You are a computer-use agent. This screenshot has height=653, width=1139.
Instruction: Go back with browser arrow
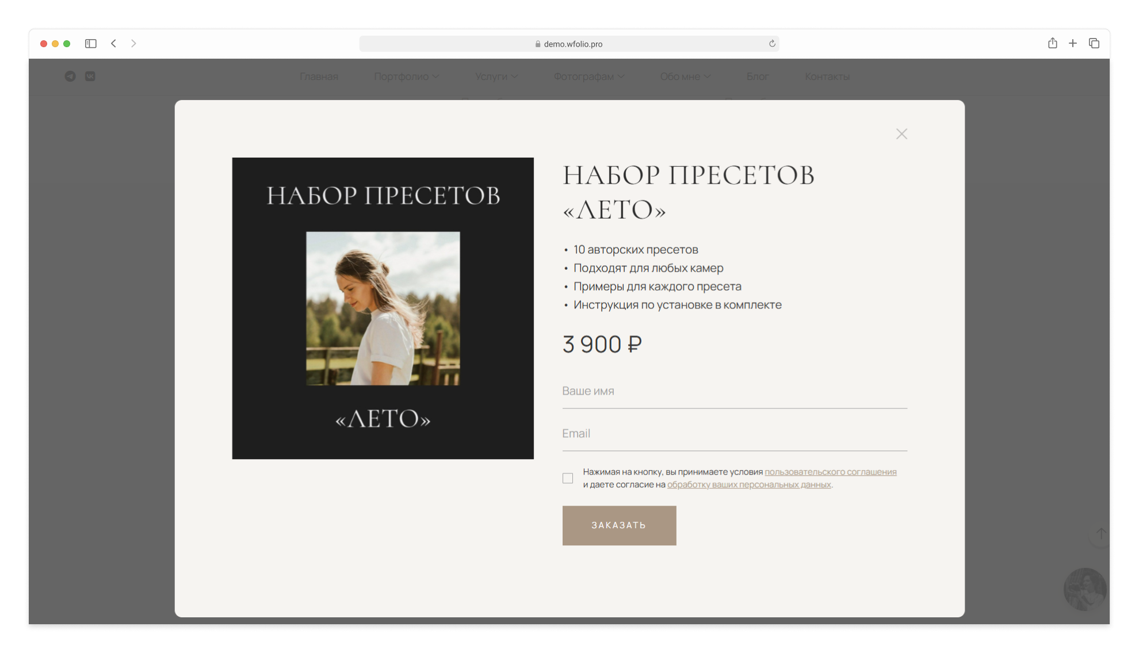(x=113, y=44)
